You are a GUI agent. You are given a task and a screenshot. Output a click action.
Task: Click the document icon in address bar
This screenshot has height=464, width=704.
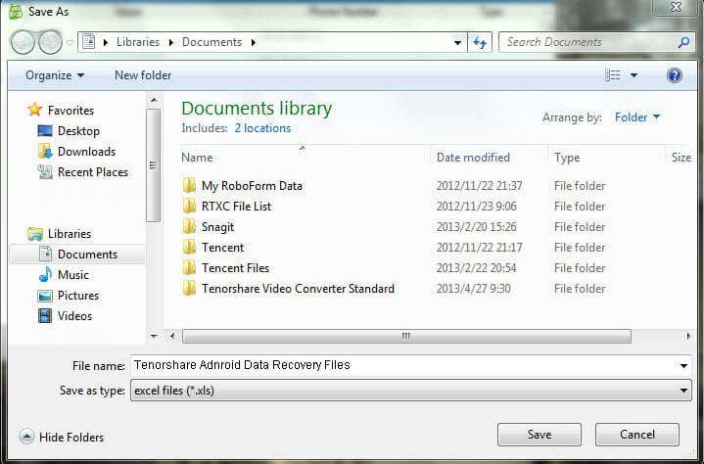pos(89,42)
